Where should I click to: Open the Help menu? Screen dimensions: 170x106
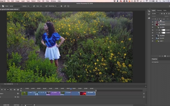pos(59,1)
